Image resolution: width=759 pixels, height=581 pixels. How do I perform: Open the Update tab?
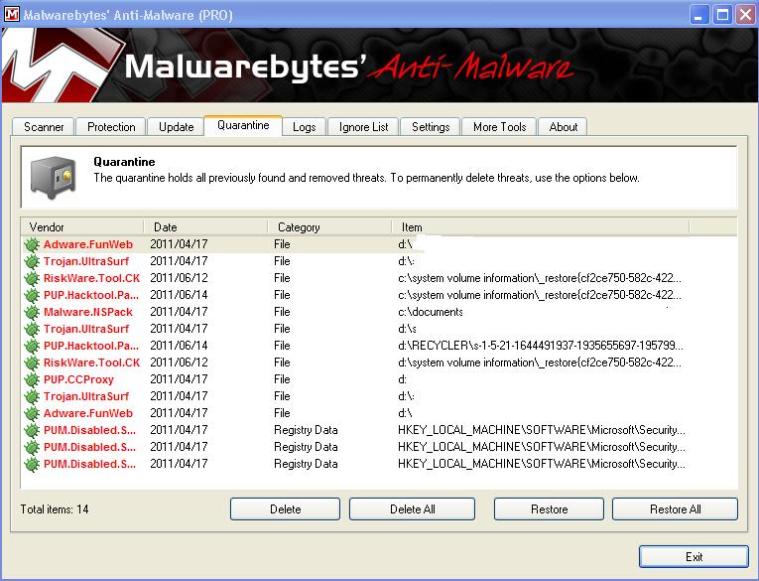pos(176,127)
